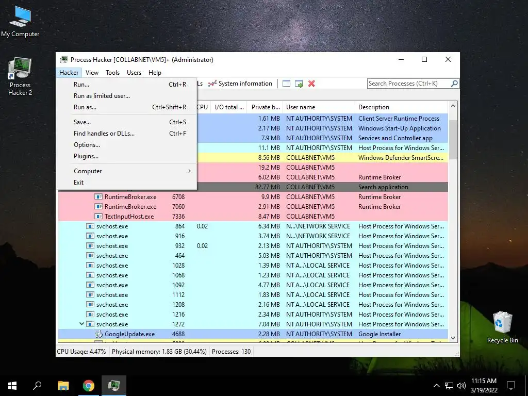Select the Services and Controller app row
The image size is (528, 396).
point(323,138)
